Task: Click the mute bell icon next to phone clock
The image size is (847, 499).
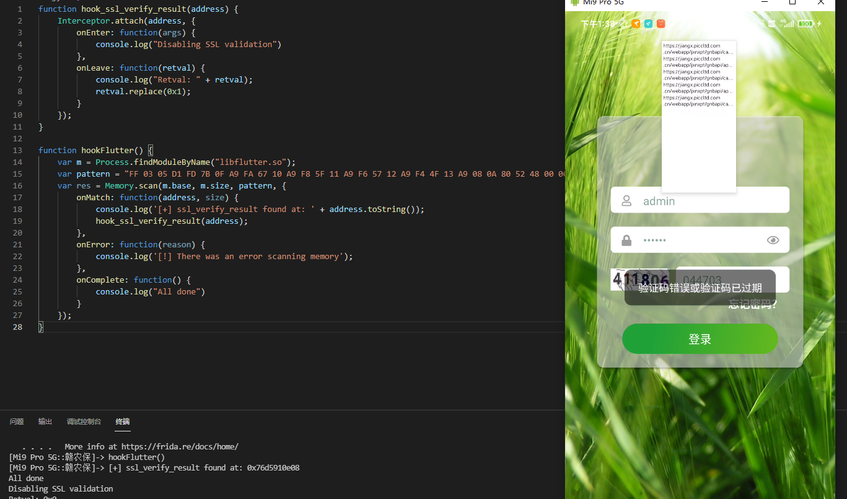Action: click(x=622, y=24)
